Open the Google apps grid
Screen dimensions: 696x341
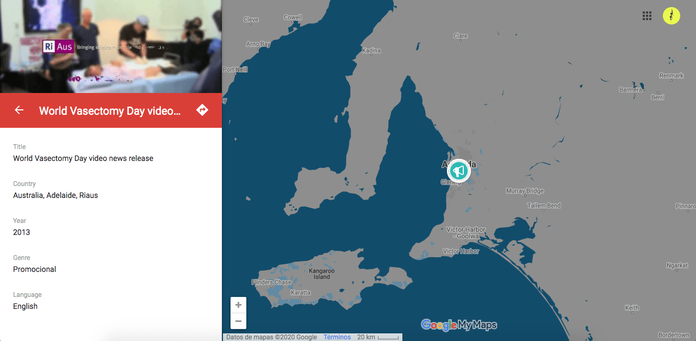click(x=647, y=16)
